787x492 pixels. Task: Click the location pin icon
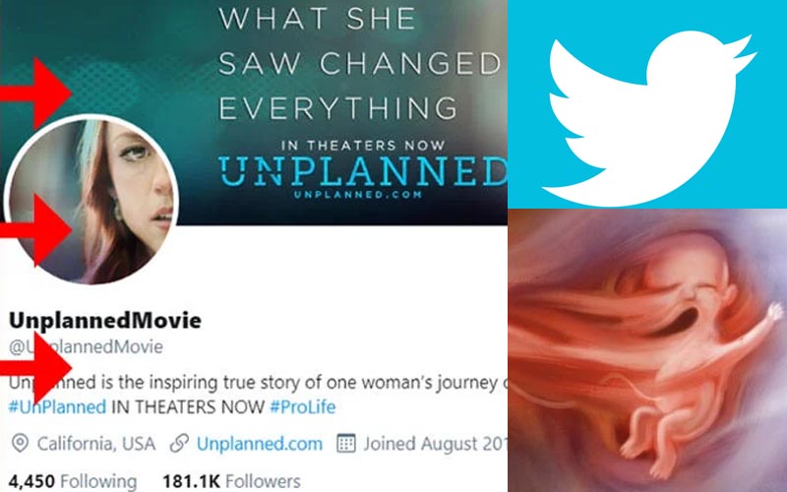tap(20, 444)
